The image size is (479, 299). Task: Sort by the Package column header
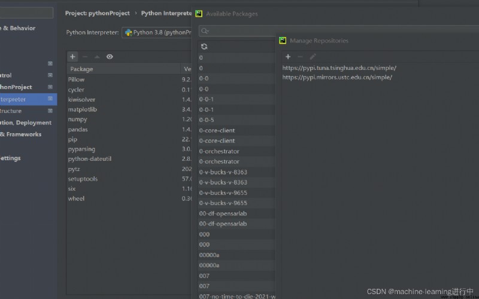(x=124, y=69)
